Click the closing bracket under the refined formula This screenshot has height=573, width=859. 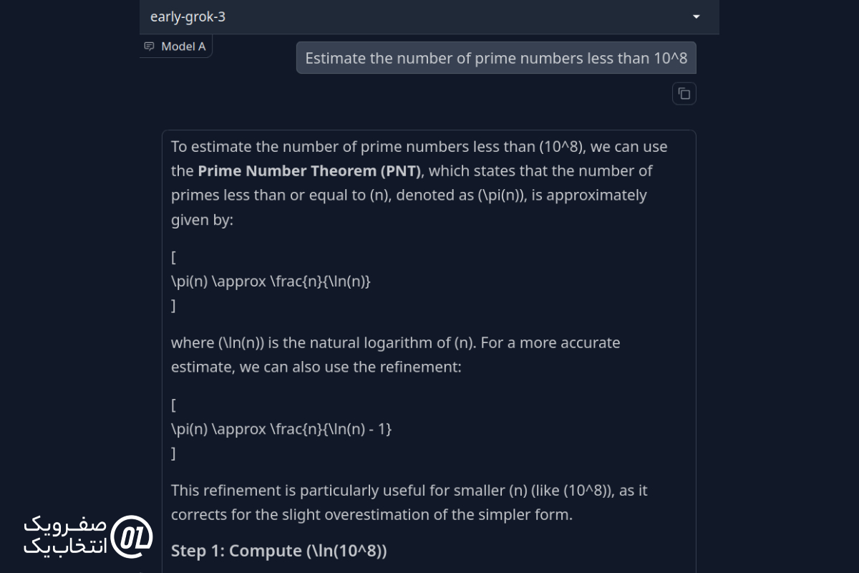pyautogui.click(x=173, y=453)
